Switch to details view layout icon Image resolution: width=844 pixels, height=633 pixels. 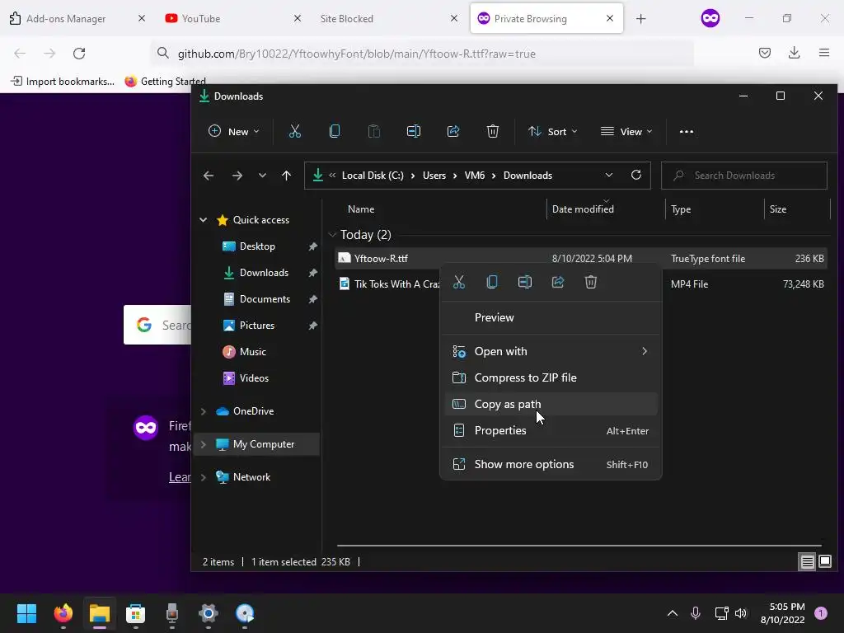[x=808, y=562]
